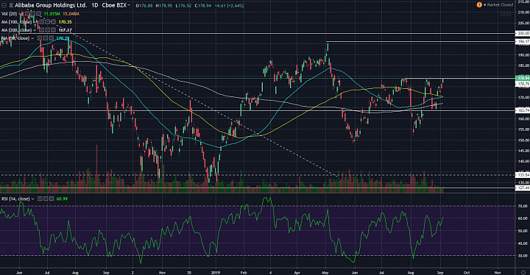
Task: Collapse the chart legend with the top-left box icon
Action: (x=4, y=5)
